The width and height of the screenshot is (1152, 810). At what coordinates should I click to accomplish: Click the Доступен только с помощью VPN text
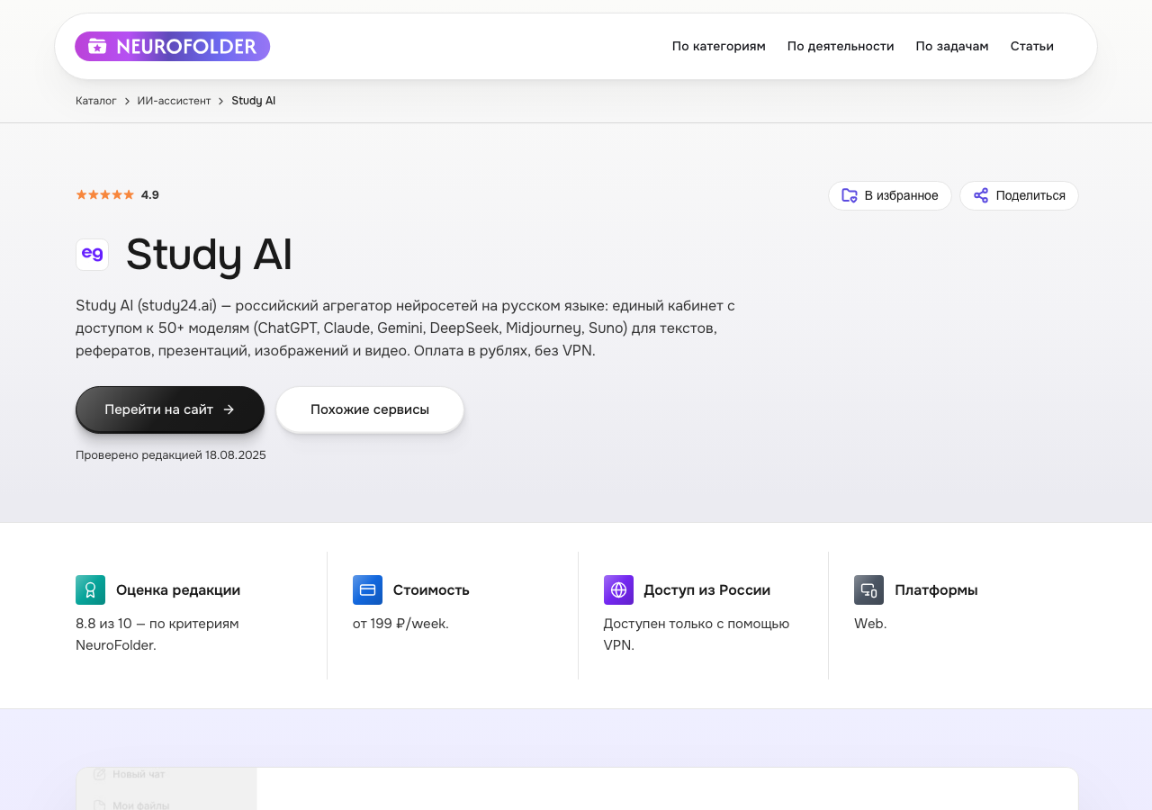697,634
